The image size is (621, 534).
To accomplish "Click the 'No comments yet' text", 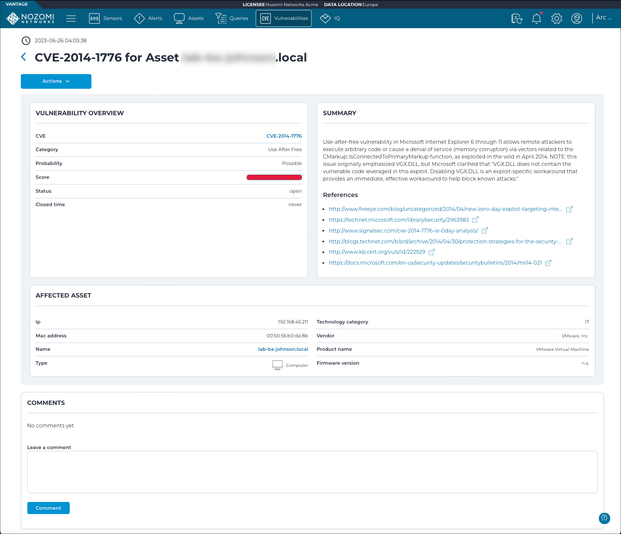I will click(50, 426).
